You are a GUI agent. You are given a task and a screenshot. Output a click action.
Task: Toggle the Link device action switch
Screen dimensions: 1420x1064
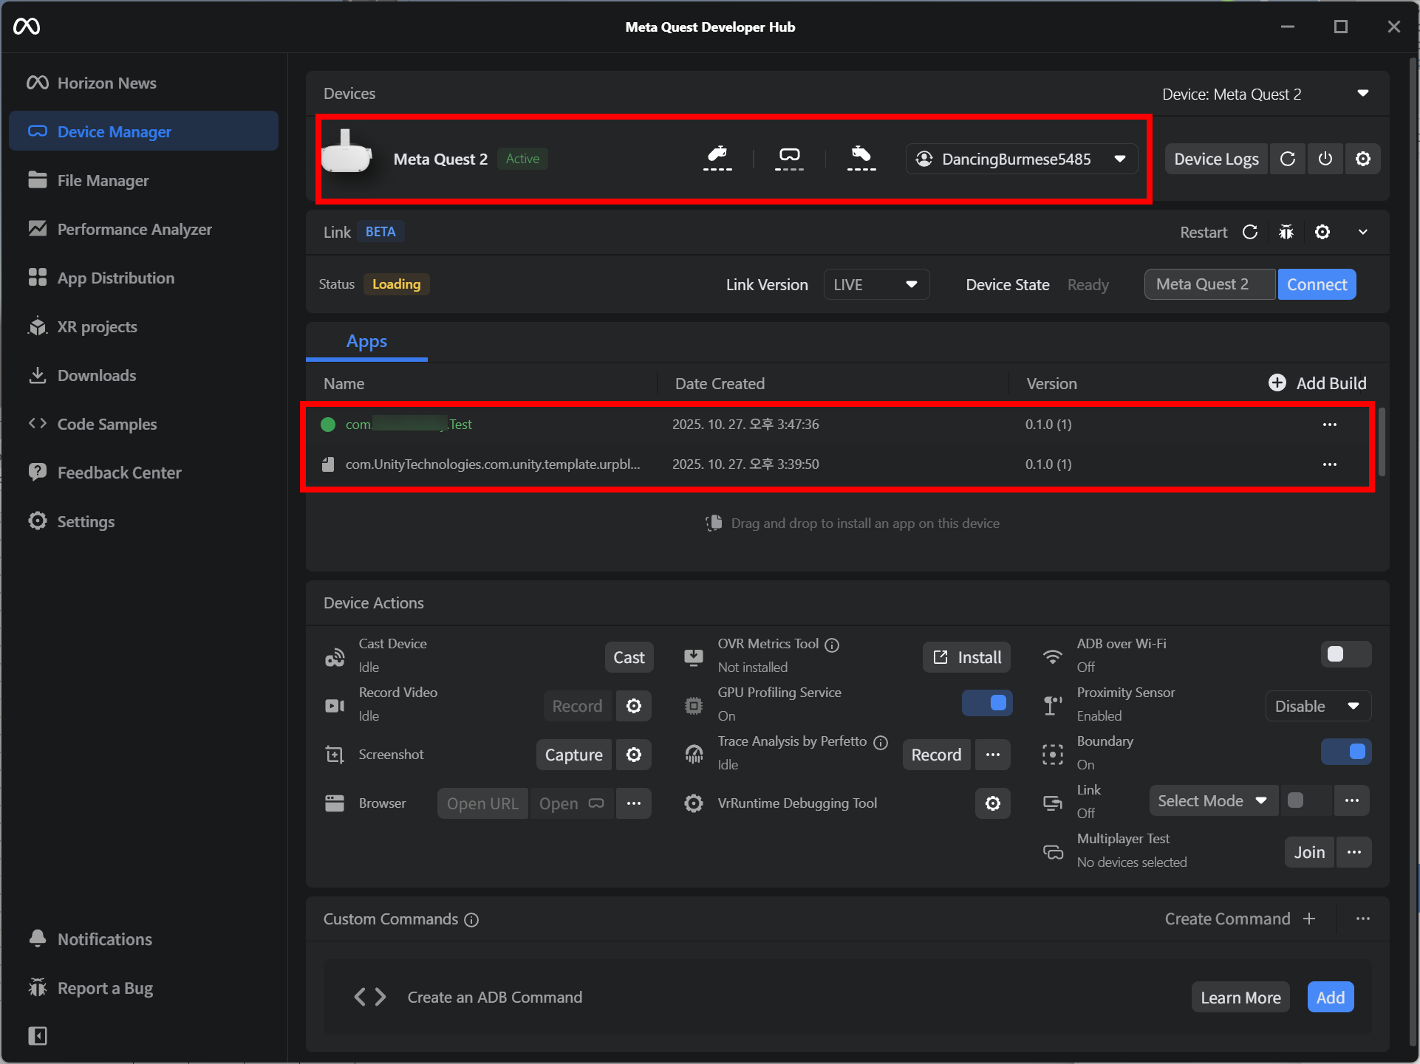tap(1306, 800)
